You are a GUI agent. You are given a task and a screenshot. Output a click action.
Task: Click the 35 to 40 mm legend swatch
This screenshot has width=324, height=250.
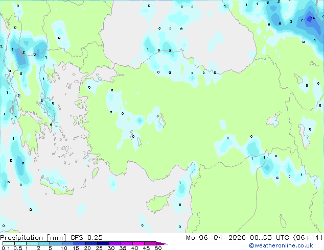click(x=126, y=243)
